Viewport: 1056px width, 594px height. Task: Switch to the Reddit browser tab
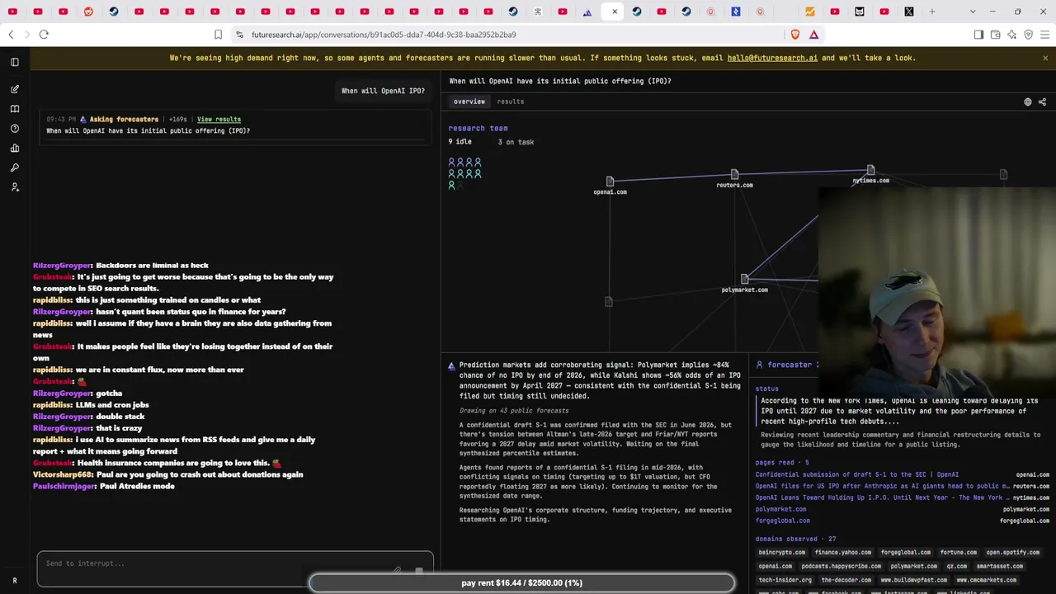88,12
